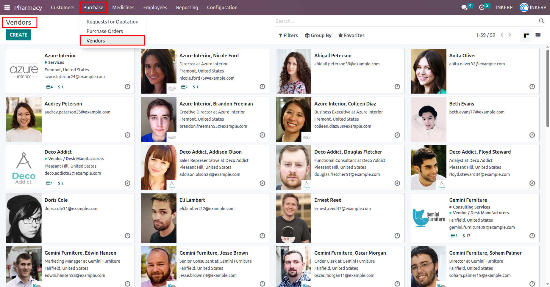Open the INKERP company switcher
Image resolution: width=550 pixels, height=287 pixels.
pyautogui.click(x=504, y=7)
